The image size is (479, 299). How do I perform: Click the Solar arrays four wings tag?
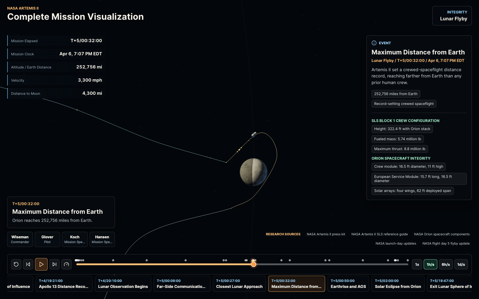pos(413,191)
